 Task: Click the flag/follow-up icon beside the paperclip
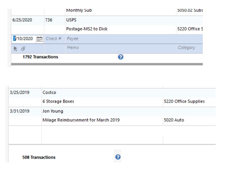point(15,48)
